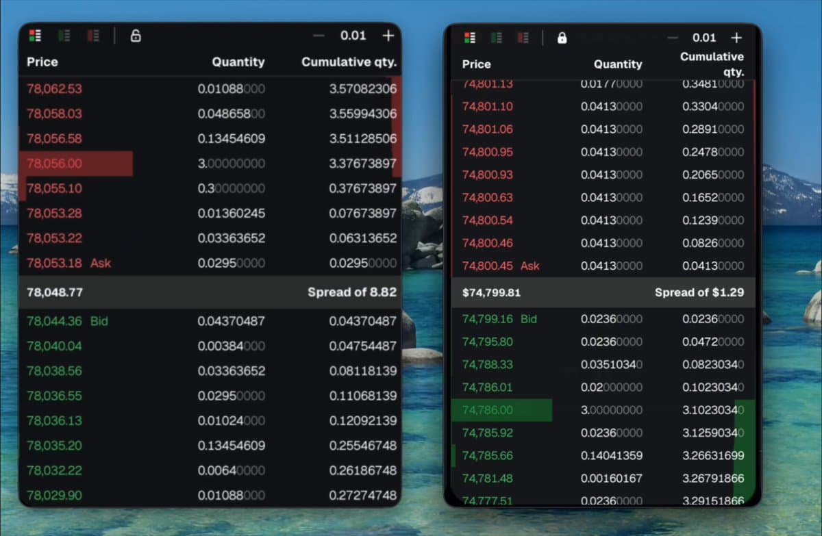The image size is (822, 536).
Task: Select the Spread of $1.29 row
Action: (601, 292)
